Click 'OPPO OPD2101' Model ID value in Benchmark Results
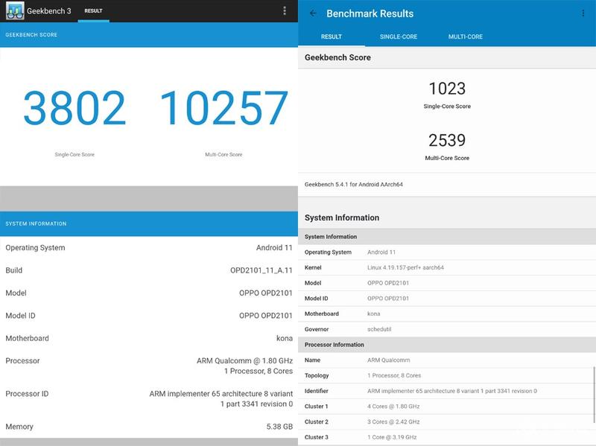Image resolution: width=596 pixels, height=446 pixels. pos(388,299)
